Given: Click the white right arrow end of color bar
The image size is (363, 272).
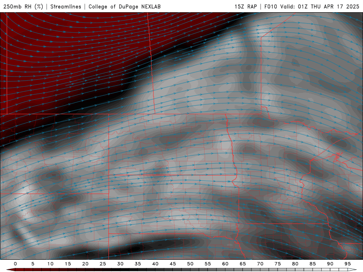Looking at the screenshot, I should pyautogui.click(x=352, y=270).
